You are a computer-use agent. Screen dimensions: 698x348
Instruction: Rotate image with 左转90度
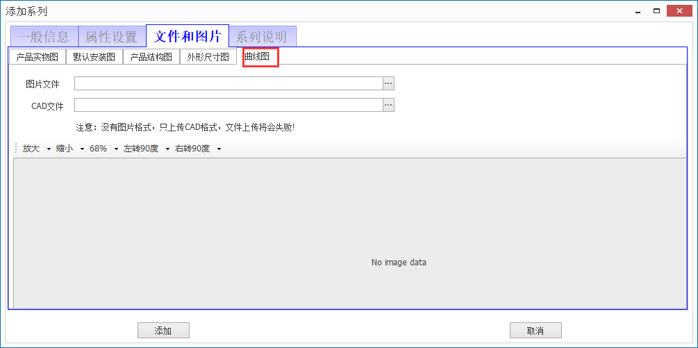[141, 149]
